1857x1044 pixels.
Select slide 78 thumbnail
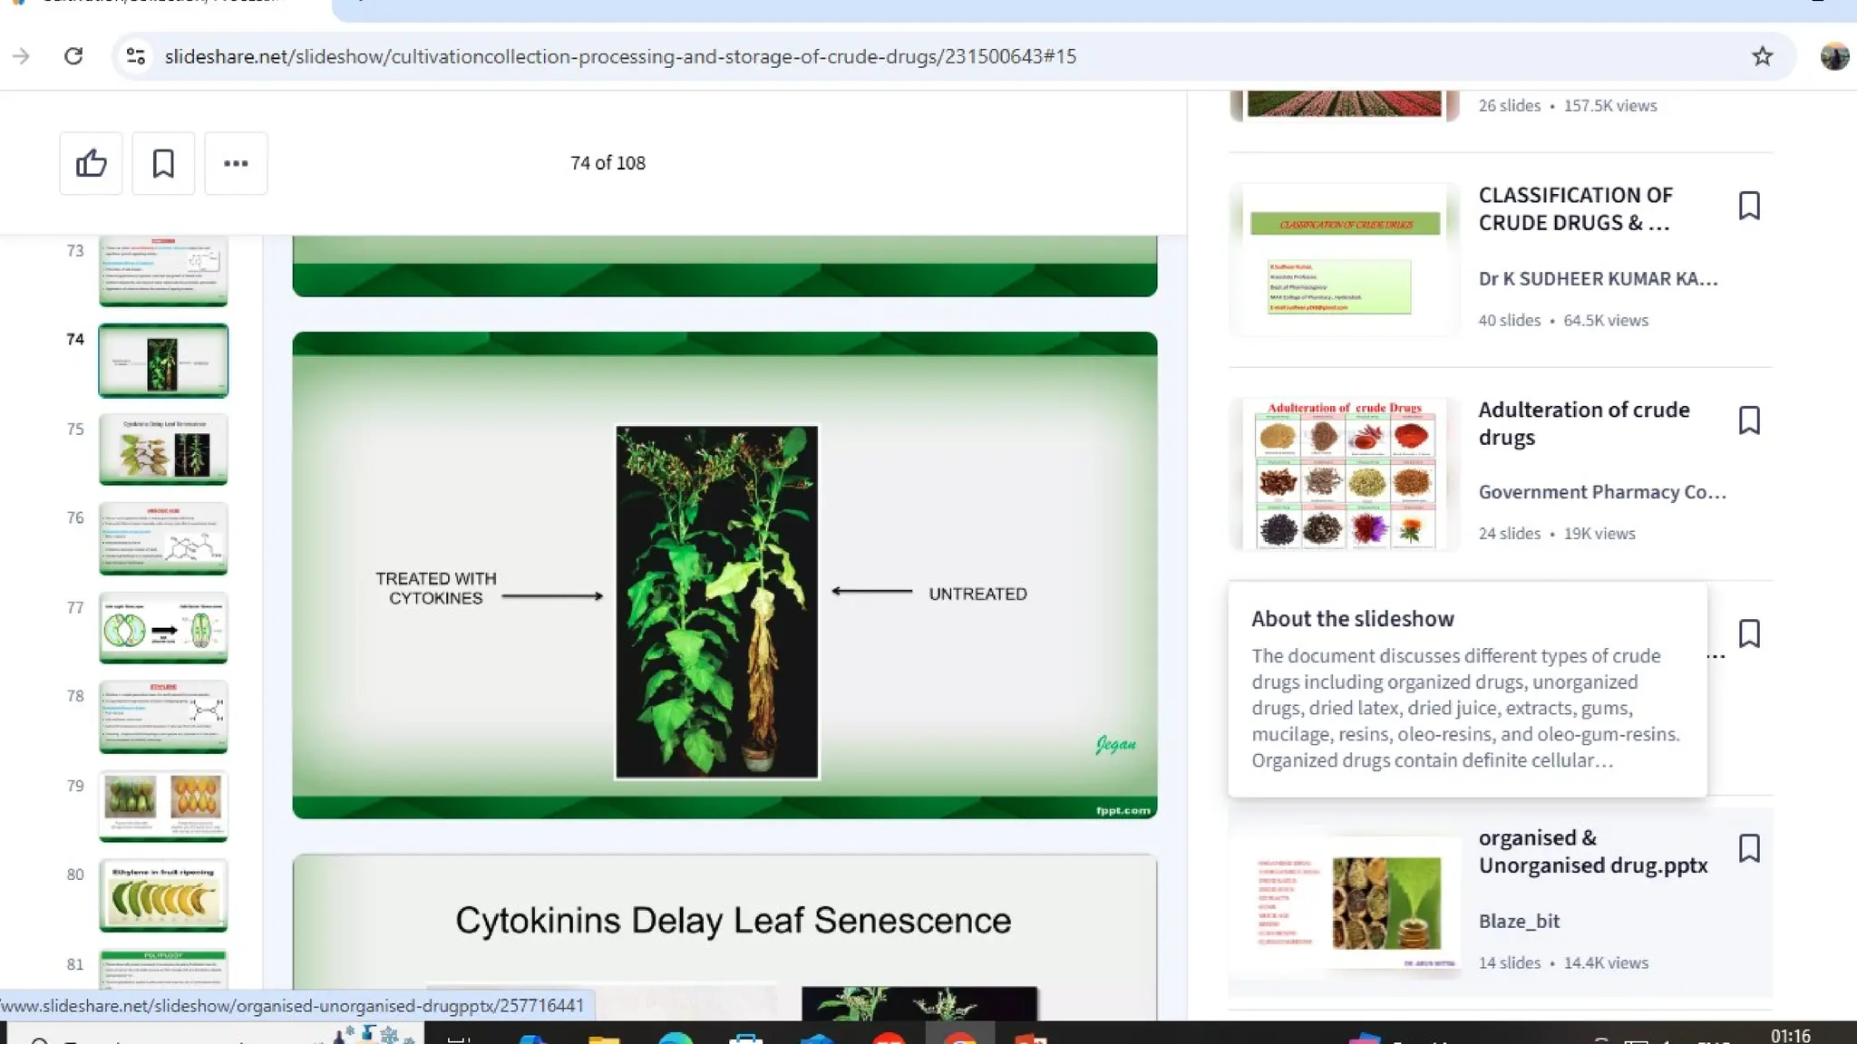coord(163,717)
